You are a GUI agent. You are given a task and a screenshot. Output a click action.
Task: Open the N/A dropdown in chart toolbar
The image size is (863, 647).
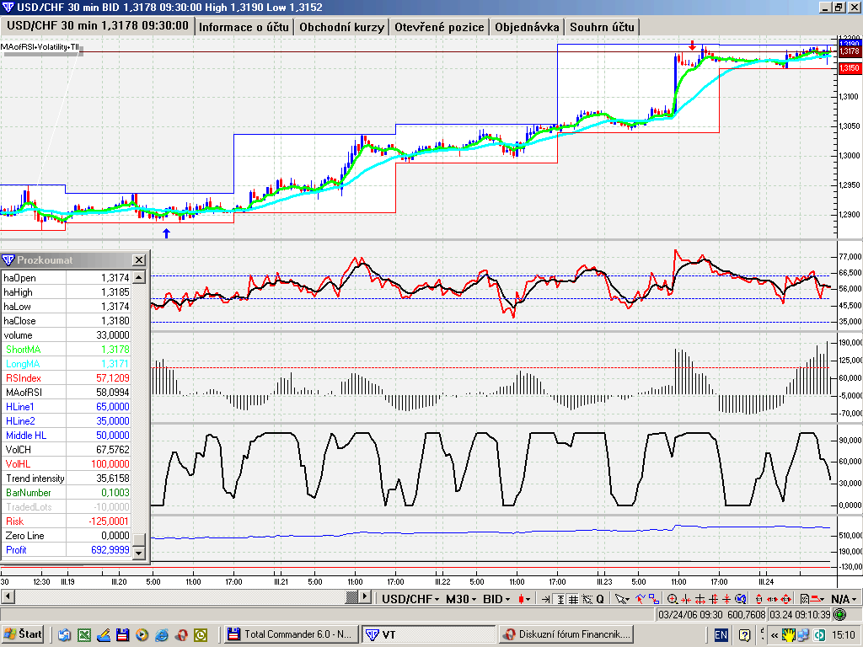[843, 599]
